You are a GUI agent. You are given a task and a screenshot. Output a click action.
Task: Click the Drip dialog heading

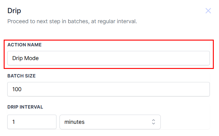[14, 11]
